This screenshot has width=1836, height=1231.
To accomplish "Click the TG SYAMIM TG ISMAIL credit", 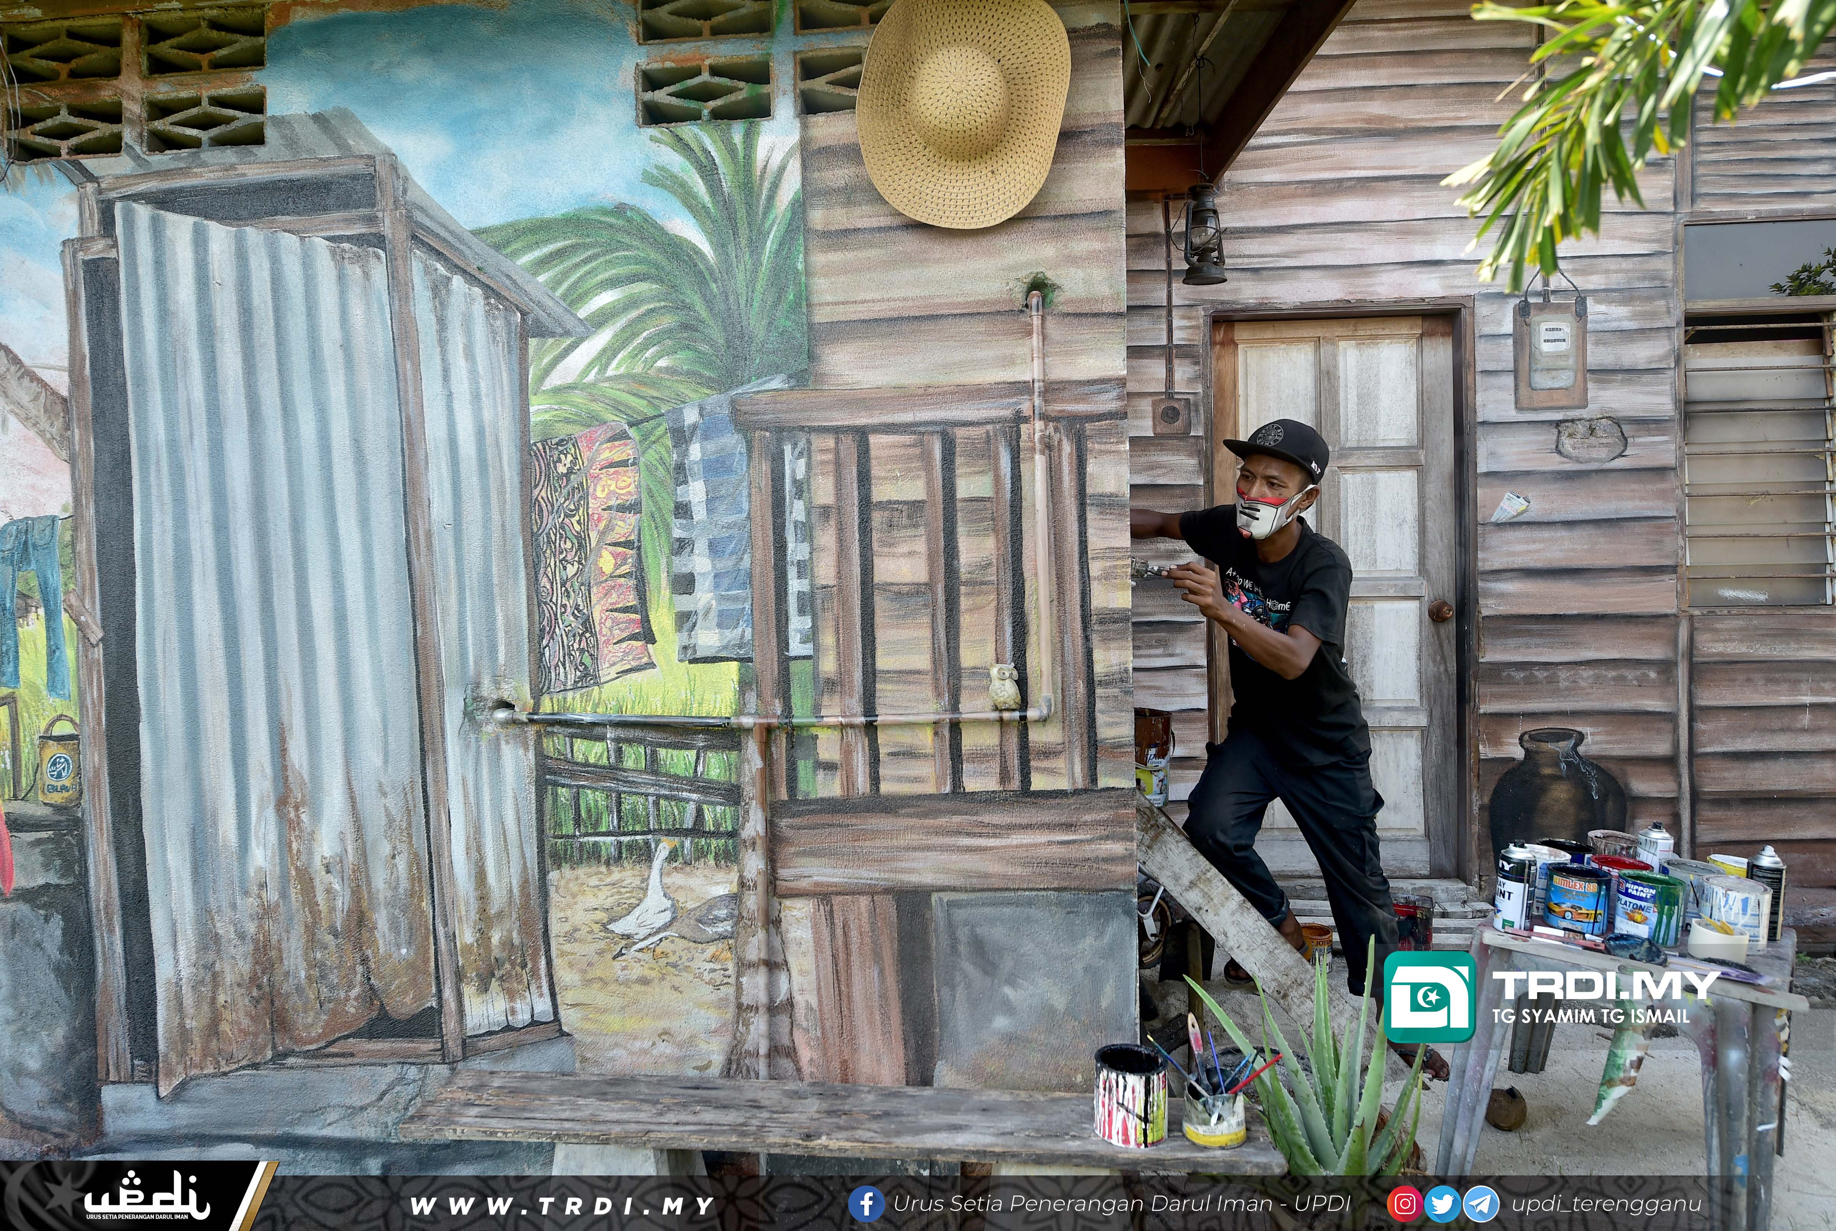I will (x=1590, y=1016).
